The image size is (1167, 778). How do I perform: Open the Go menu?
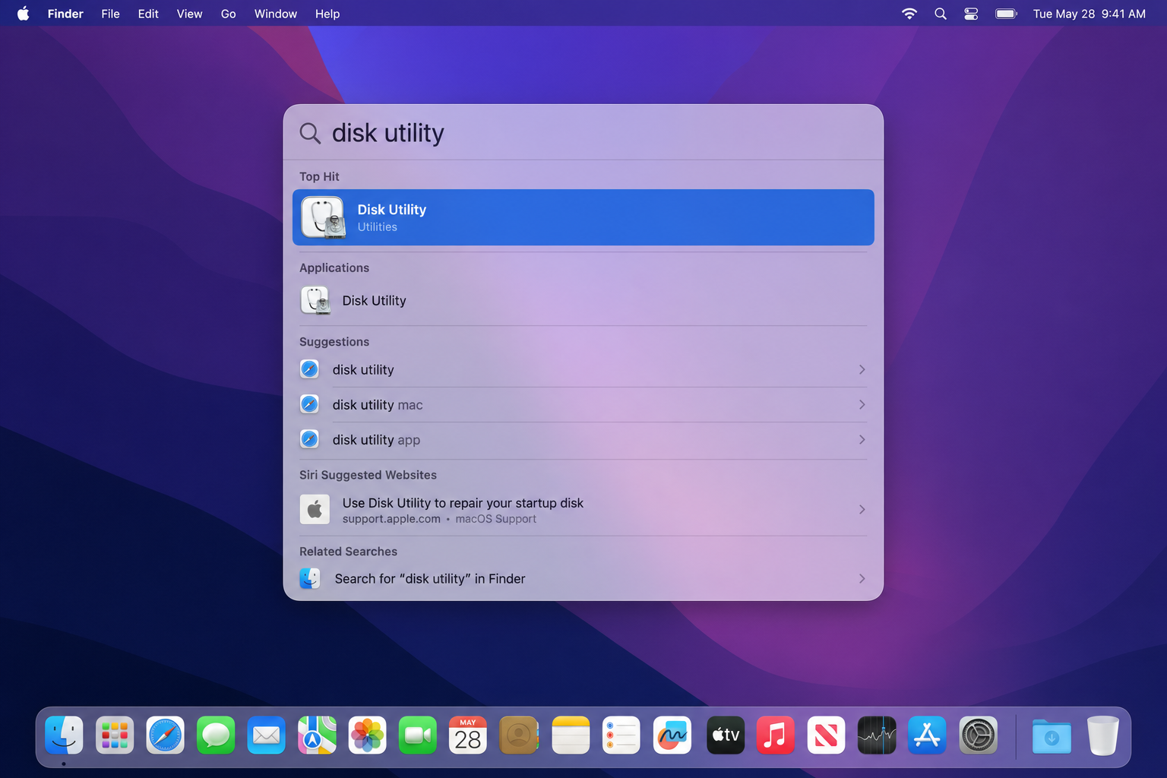228,14
